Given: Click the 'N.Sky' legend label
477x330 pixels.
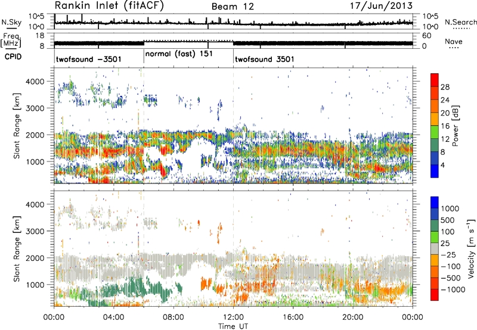Looking at the screenshot, I should [x=11, y=22].
